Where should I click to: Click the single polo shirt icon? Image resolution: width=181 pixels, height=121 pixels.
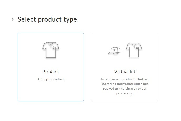[x=51, y=50]
